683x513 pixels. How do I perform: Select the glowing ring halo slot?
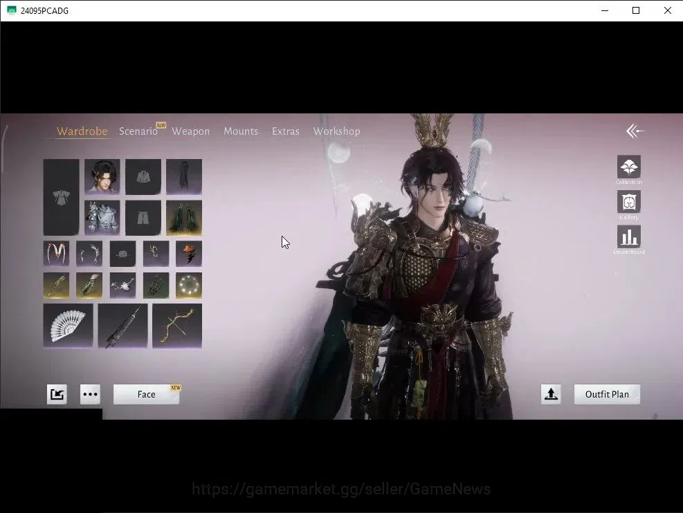189,286
